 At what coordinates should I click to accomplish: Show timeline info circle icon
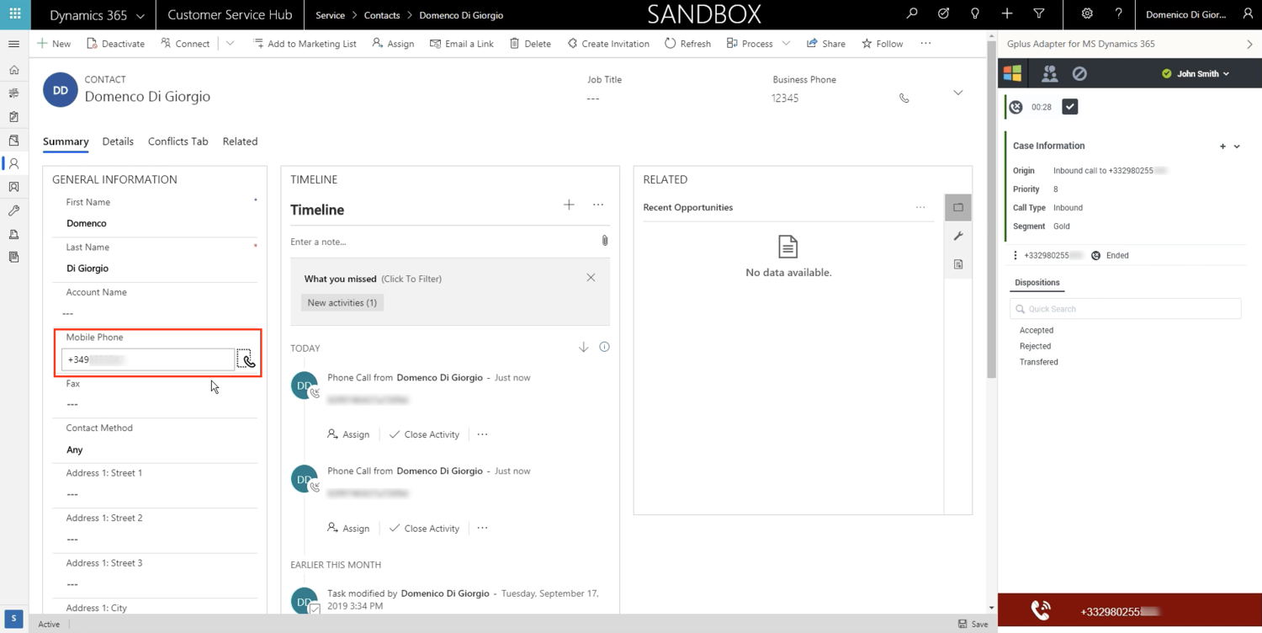pyautogui.click(x=604, y=347)
